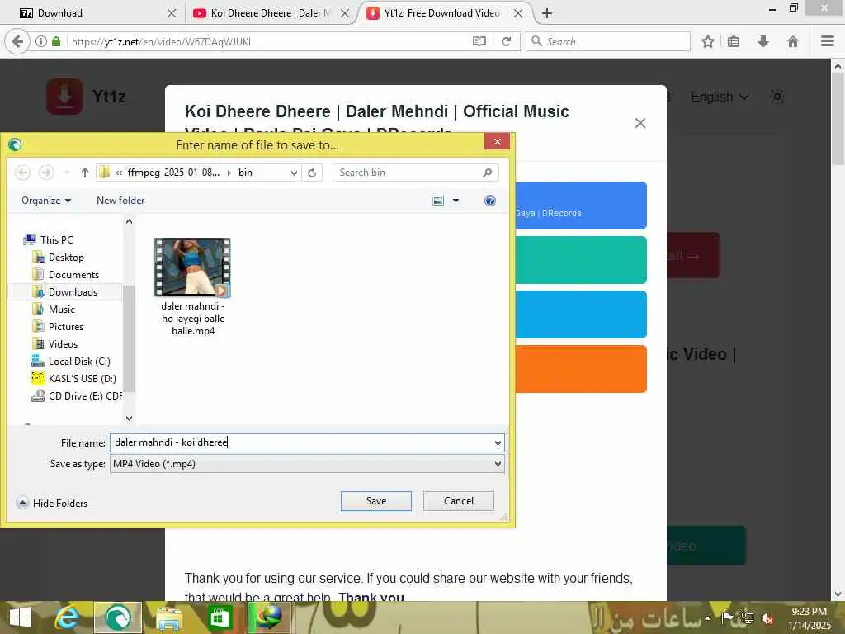Bookmark this page with the star icon
The height and width of the screenshot is (634, 845).
point(707,41)
